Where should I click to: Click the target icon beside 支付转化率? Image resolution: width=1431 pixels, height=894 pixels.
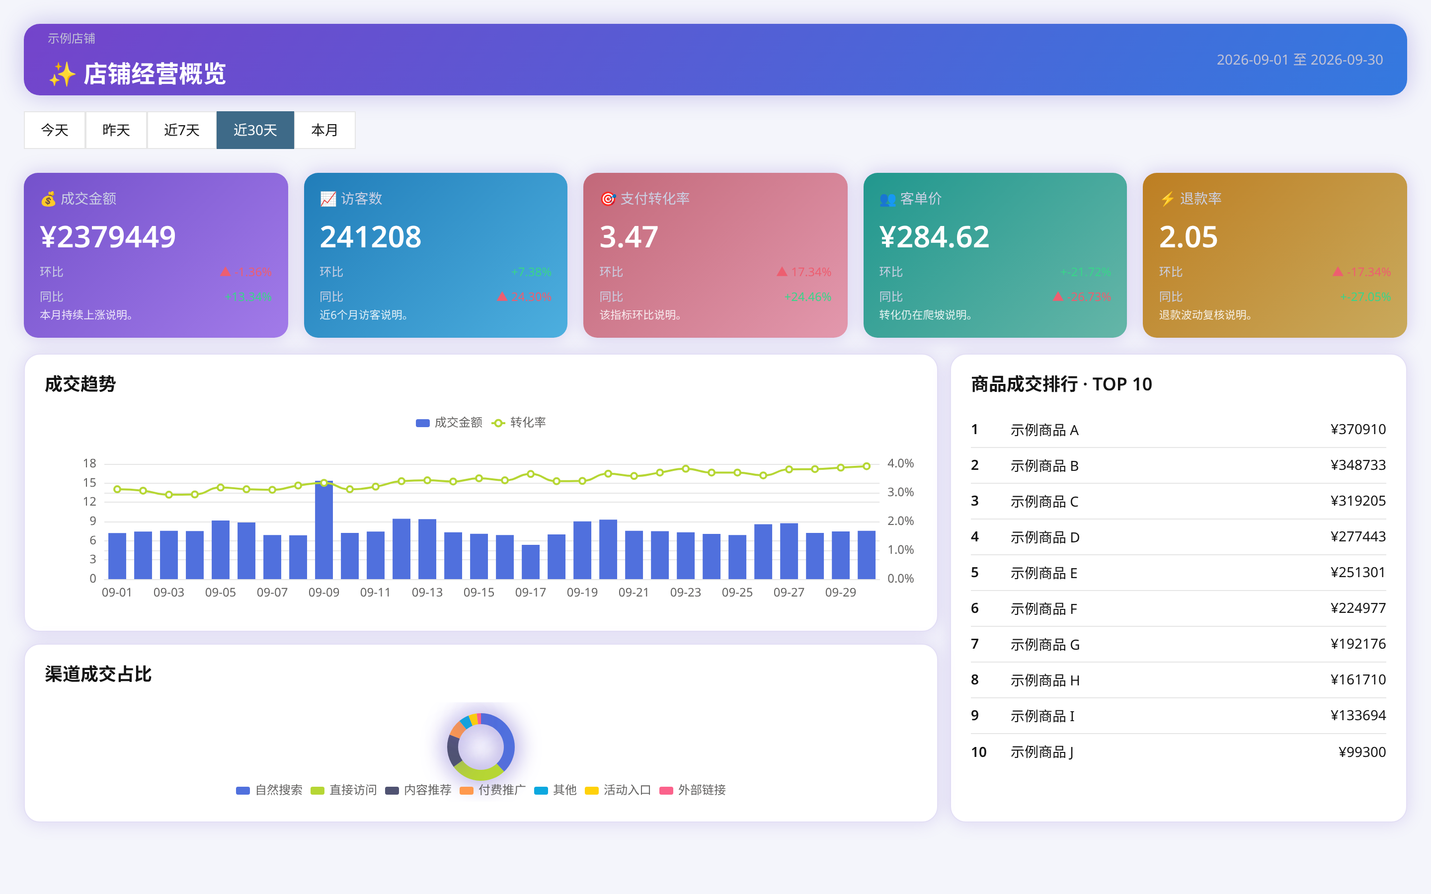pos(608,199)
